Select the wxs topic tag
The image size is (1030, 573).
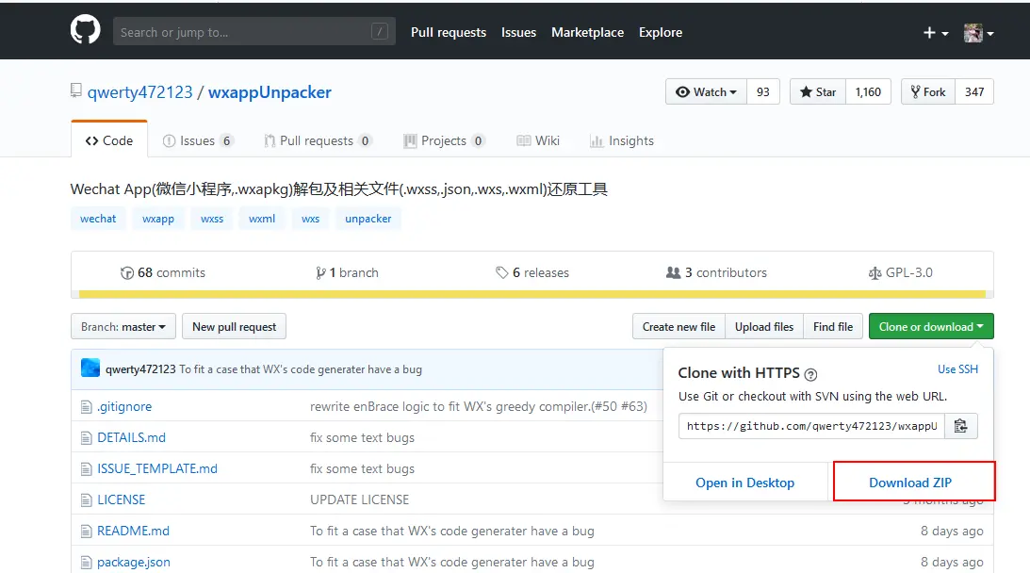tap(310, 218)
